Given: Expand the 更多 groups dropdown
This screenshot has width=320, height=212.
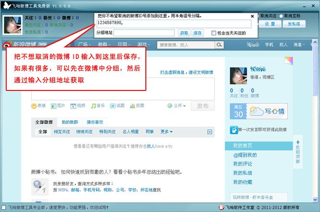Looking at the screenshot, I should tap(166, 132).
